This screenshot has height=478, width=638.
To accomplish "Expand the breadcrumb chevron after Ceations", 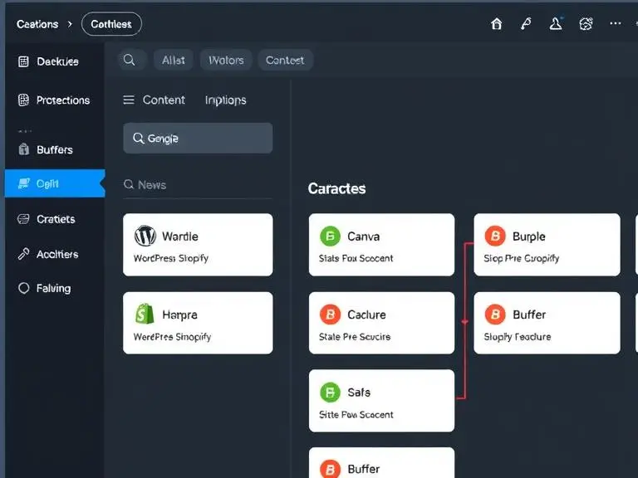I will click(x=70, y=24).
